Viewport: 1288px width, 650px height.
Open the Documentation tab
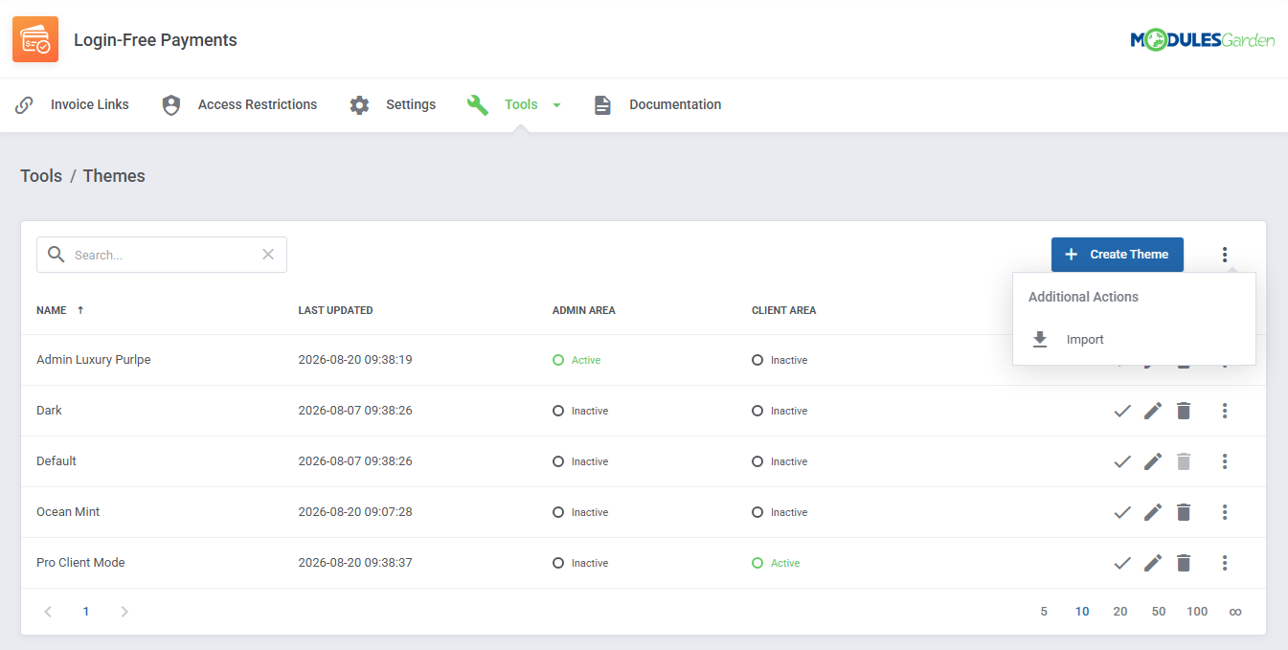pyautogui.click(x=657, y=104)
